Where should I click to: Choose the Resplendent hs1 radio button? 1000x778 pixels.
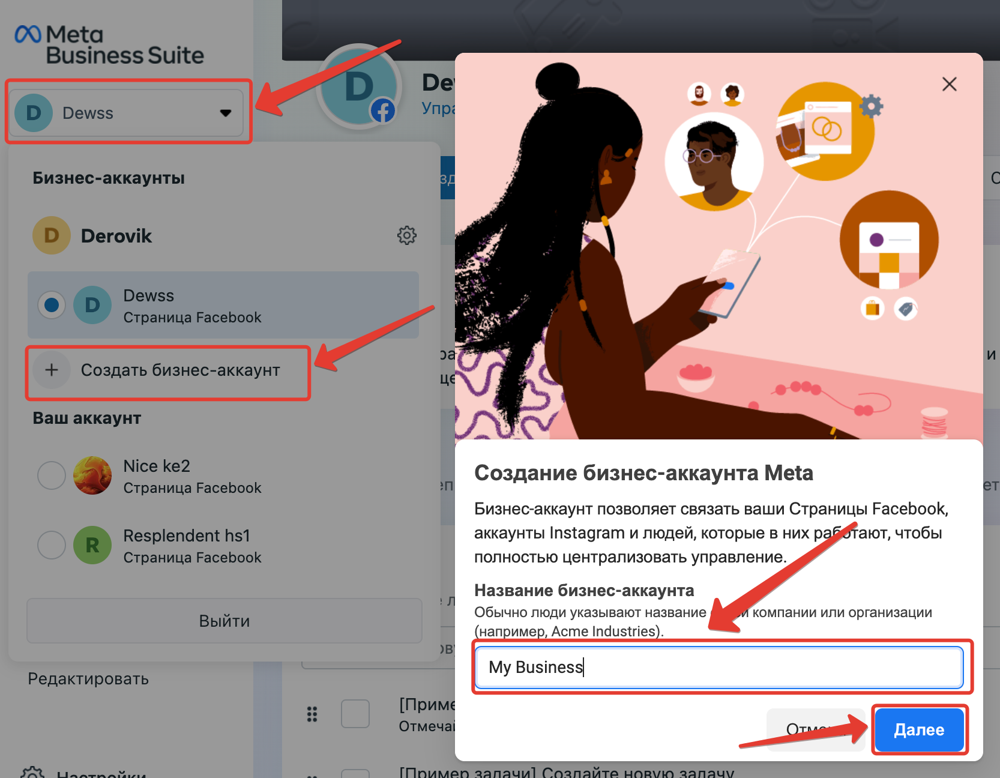pos(52,545)
